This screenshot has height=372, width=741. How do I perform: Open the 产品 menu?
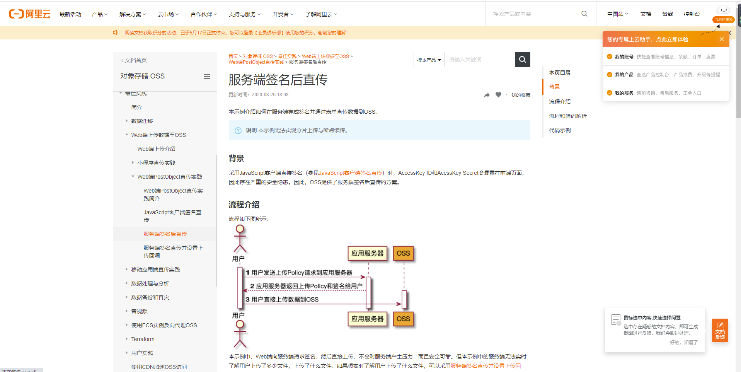99,14
